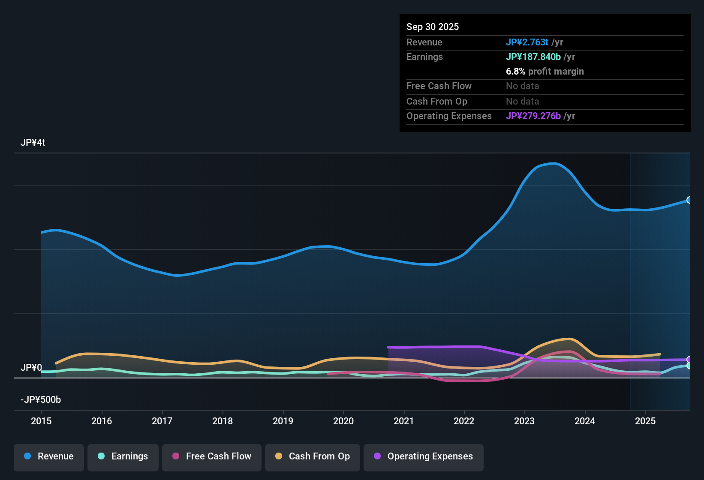
Task: Click the 2015 x-axis year label
Action: coord(41,421)
